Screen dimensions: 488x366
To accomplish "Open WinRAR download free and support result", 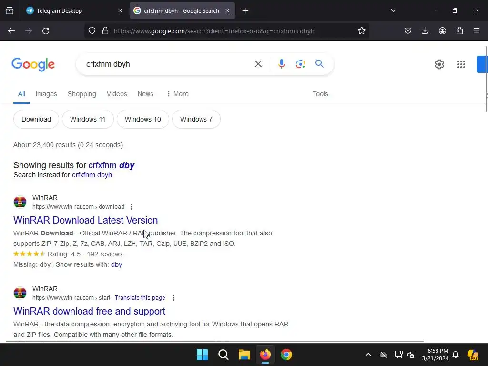I will pyautogui.click(x=89, y=311).
